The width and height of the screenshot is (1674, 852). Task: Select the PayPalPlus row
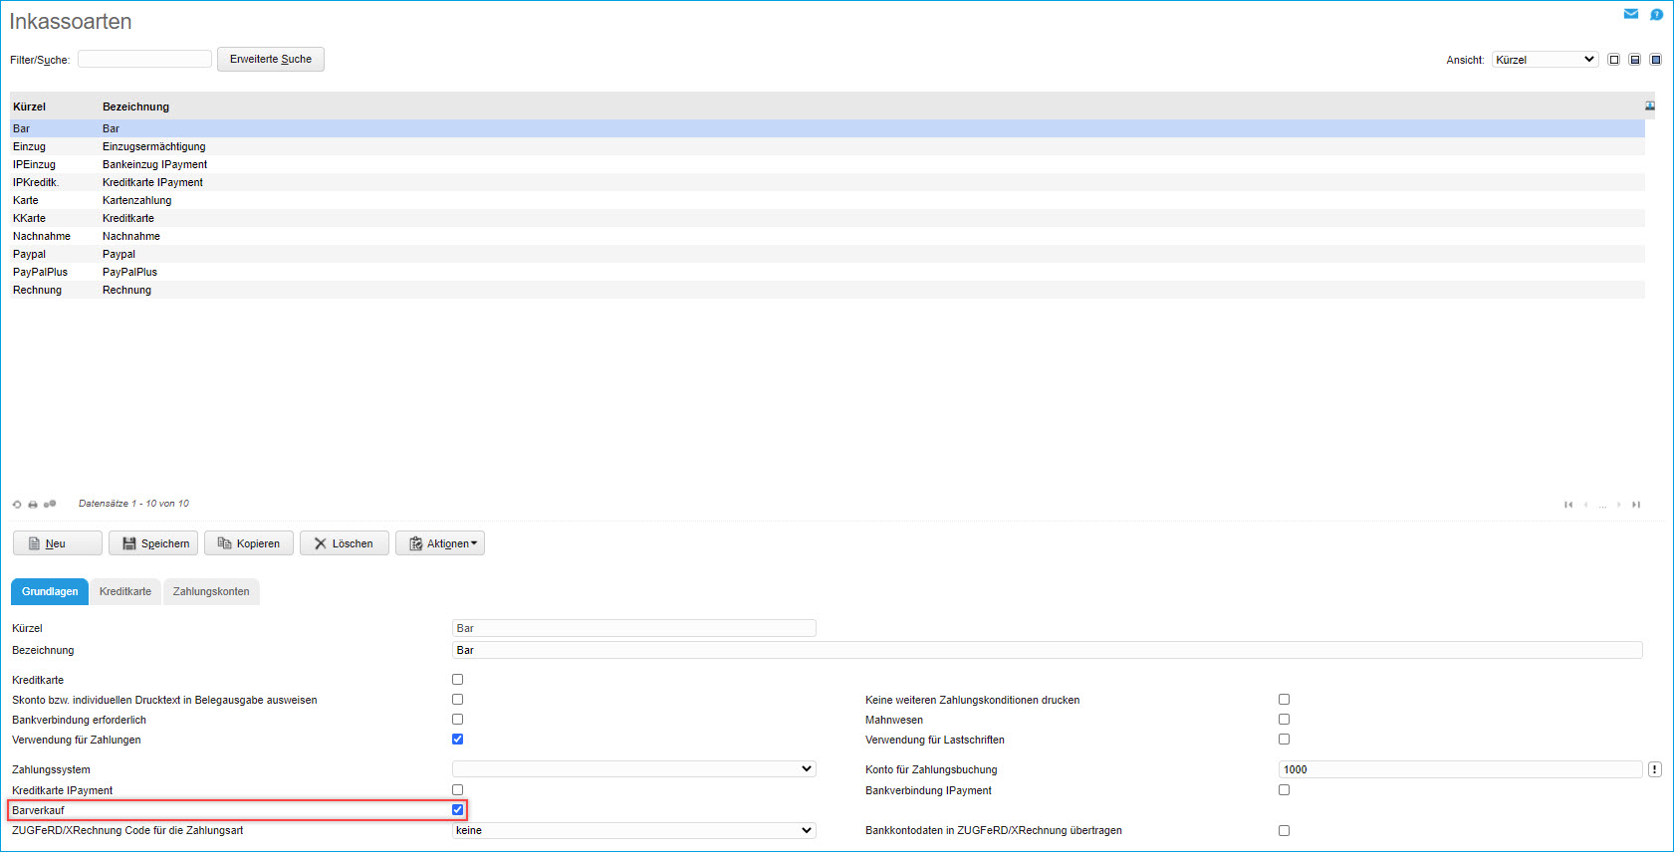pyautogui.click(x=828, y=272)
